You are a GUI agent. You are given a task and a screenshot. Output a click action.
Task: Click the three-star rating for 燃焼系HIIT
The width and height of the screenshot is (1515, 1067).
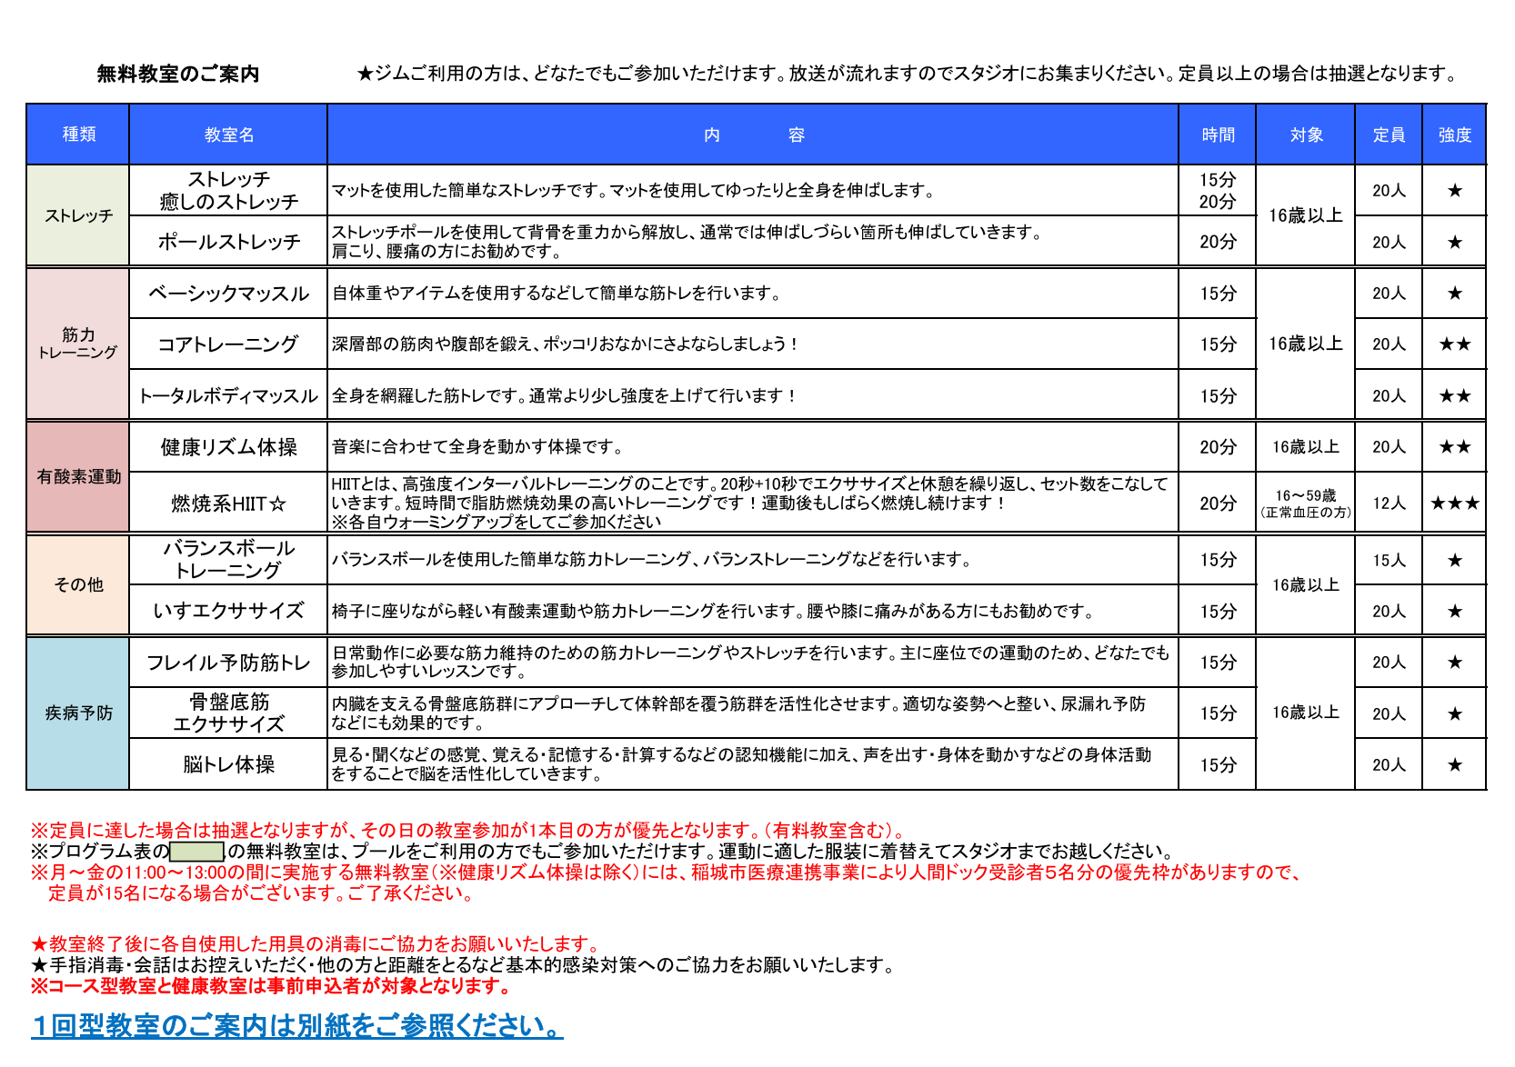pyautogui.click(x=1454, y=504)
